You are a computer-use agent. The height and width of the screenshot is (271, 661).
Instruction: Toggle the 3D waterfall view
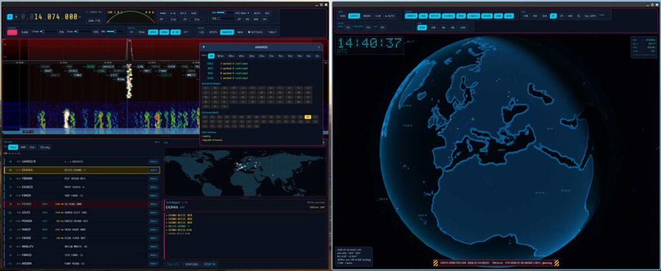[176, 32]
